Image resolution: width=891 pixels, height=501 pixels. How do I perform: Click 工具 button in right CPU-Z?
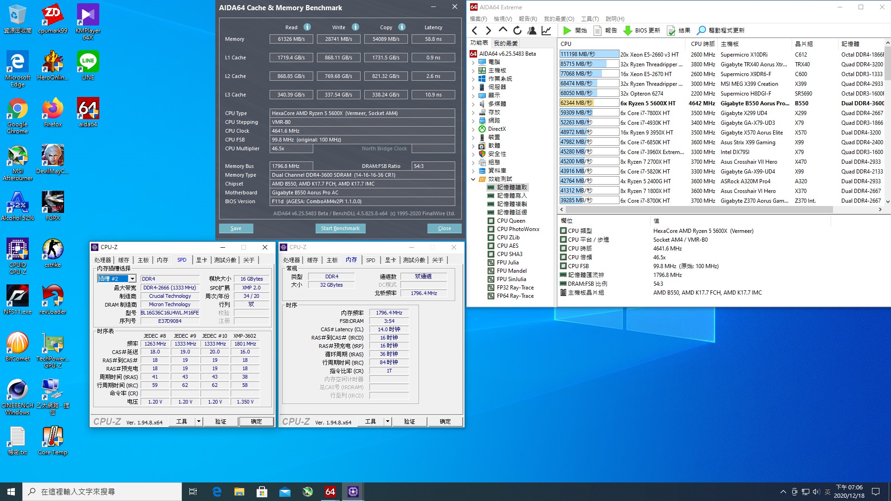coord(370,422)
